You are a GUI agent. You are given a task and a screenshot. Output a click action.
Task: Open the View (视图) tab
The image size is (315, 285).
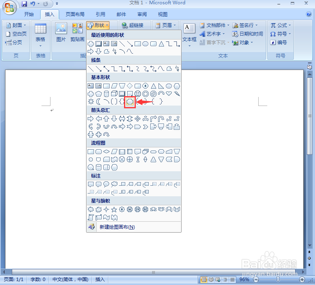click(162, 14)
